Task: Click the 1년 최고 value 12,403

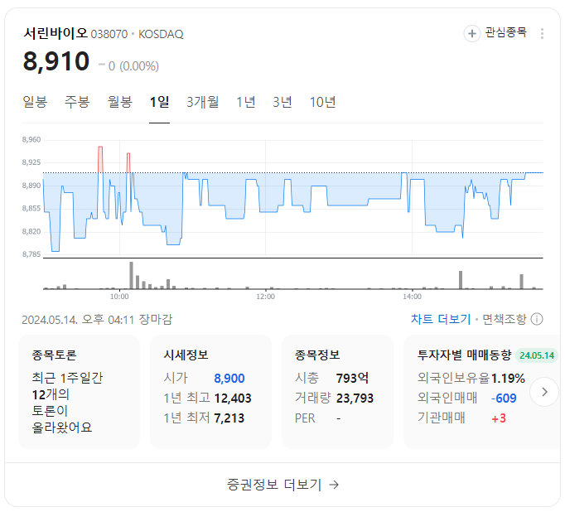Action: pyautogui.click(x=233, y=398)
